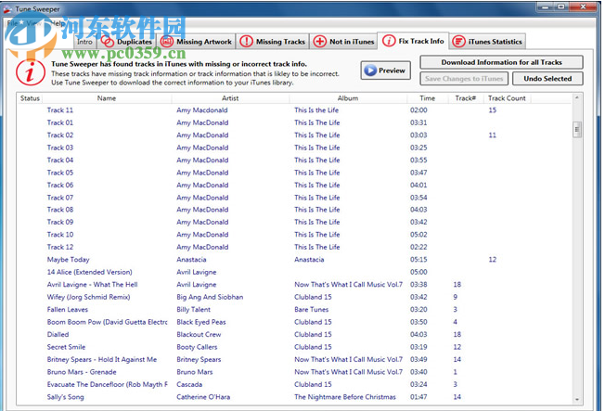Select the Maybe Today track
This screenshot has height=411, width=605.
pyautogui.click(x=293, y=260)
